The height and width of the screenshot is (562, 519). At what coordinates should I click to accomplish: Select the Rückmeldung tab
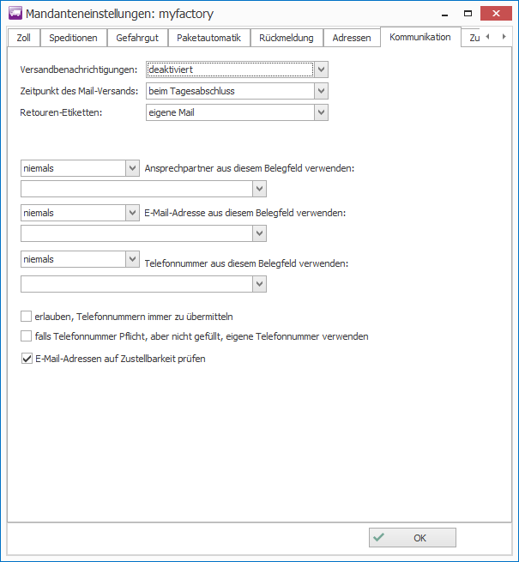[287, 38]
